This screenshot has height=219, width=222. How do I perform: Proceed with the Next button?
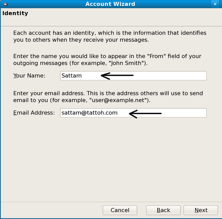click(201, 210)
